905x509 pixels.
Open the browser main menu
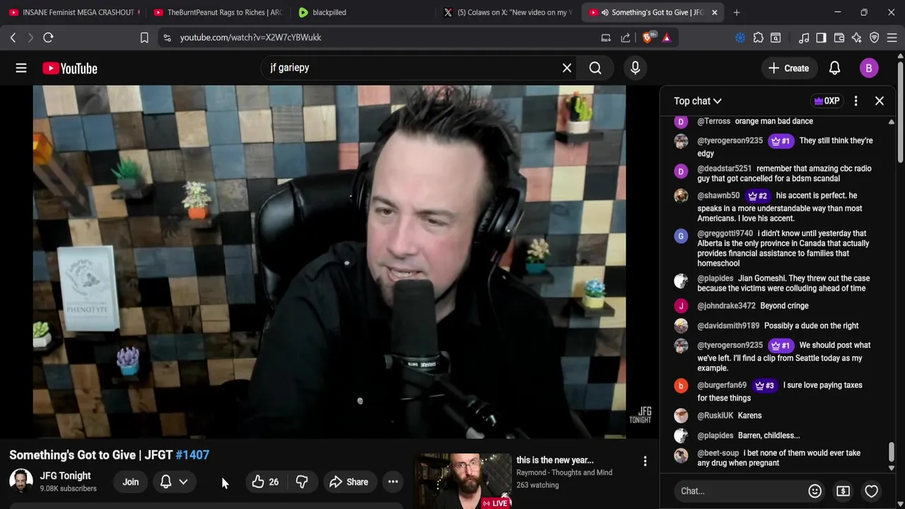[x=892, y=37]
